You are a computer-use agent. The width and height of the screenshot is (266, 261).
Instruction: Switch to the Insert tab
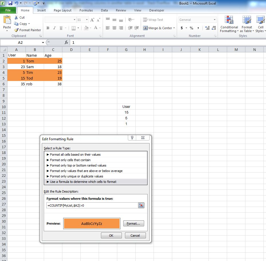(41, 10)
